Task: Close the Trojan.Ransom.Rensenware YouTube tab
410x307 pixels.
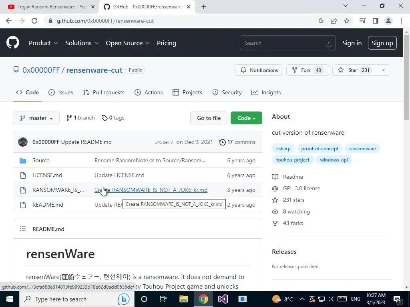Action: (93, 7)
